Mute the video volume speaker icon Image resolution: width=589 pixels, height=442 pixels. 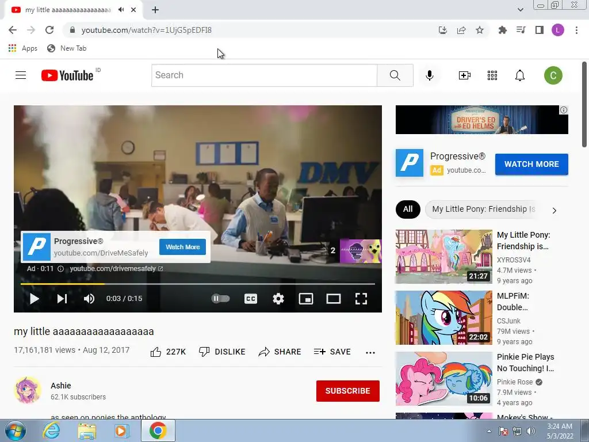(x=89, y=299)
